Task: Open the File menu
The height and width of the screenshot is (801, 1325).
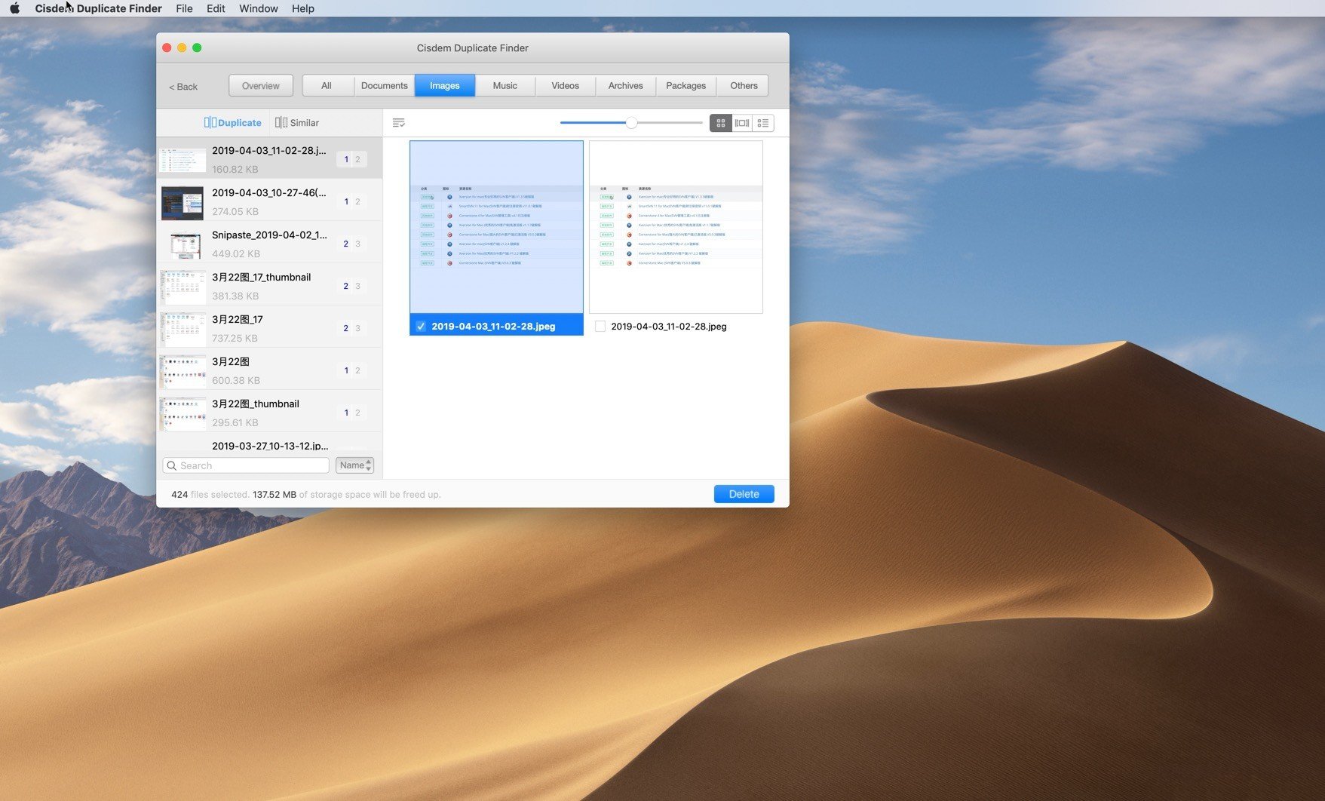Action: pyautogui.click(x=184, y=8)
